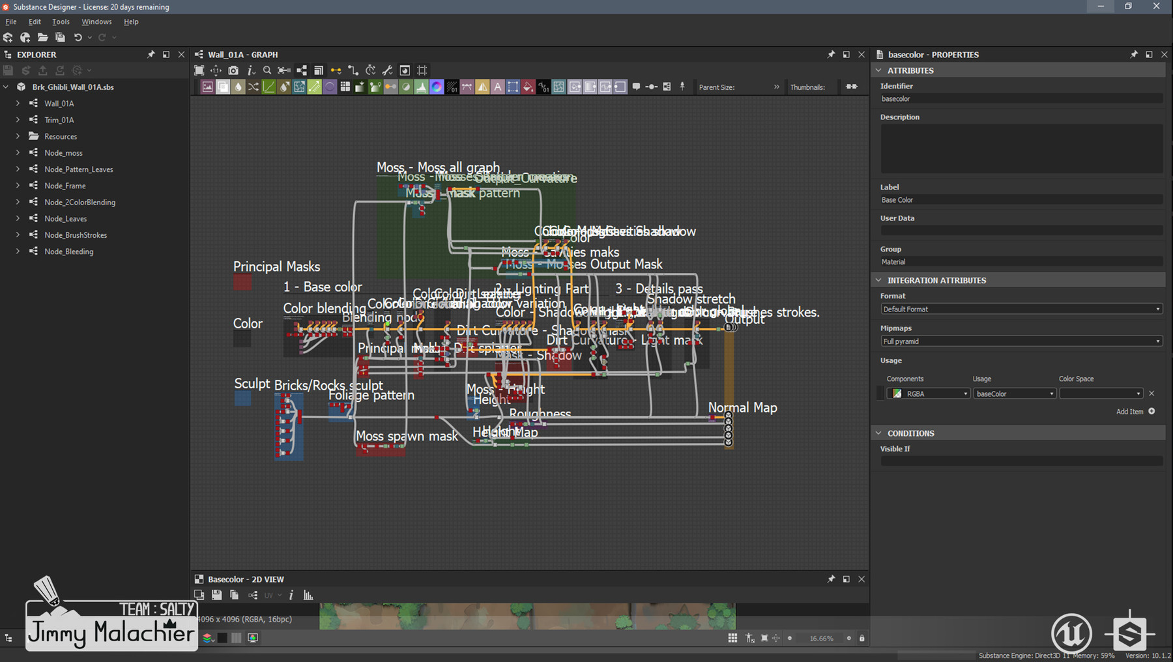Click Add Item under Usage
1173x662 pixels.
coord(1135,411)
